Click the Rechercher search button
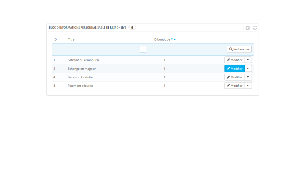Viewport: 306px width, 195px height. point(239,49)
